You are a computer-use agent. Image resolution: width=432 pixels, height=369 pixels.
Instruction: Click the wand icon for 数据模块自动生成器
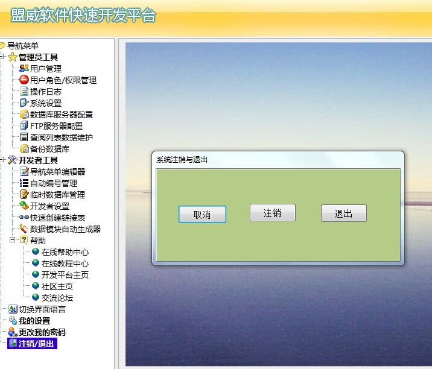[x=24, y=229]
